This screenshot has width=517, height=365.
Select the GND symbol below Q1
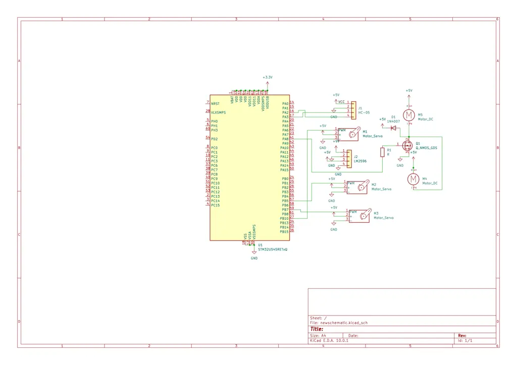[400, 159]
